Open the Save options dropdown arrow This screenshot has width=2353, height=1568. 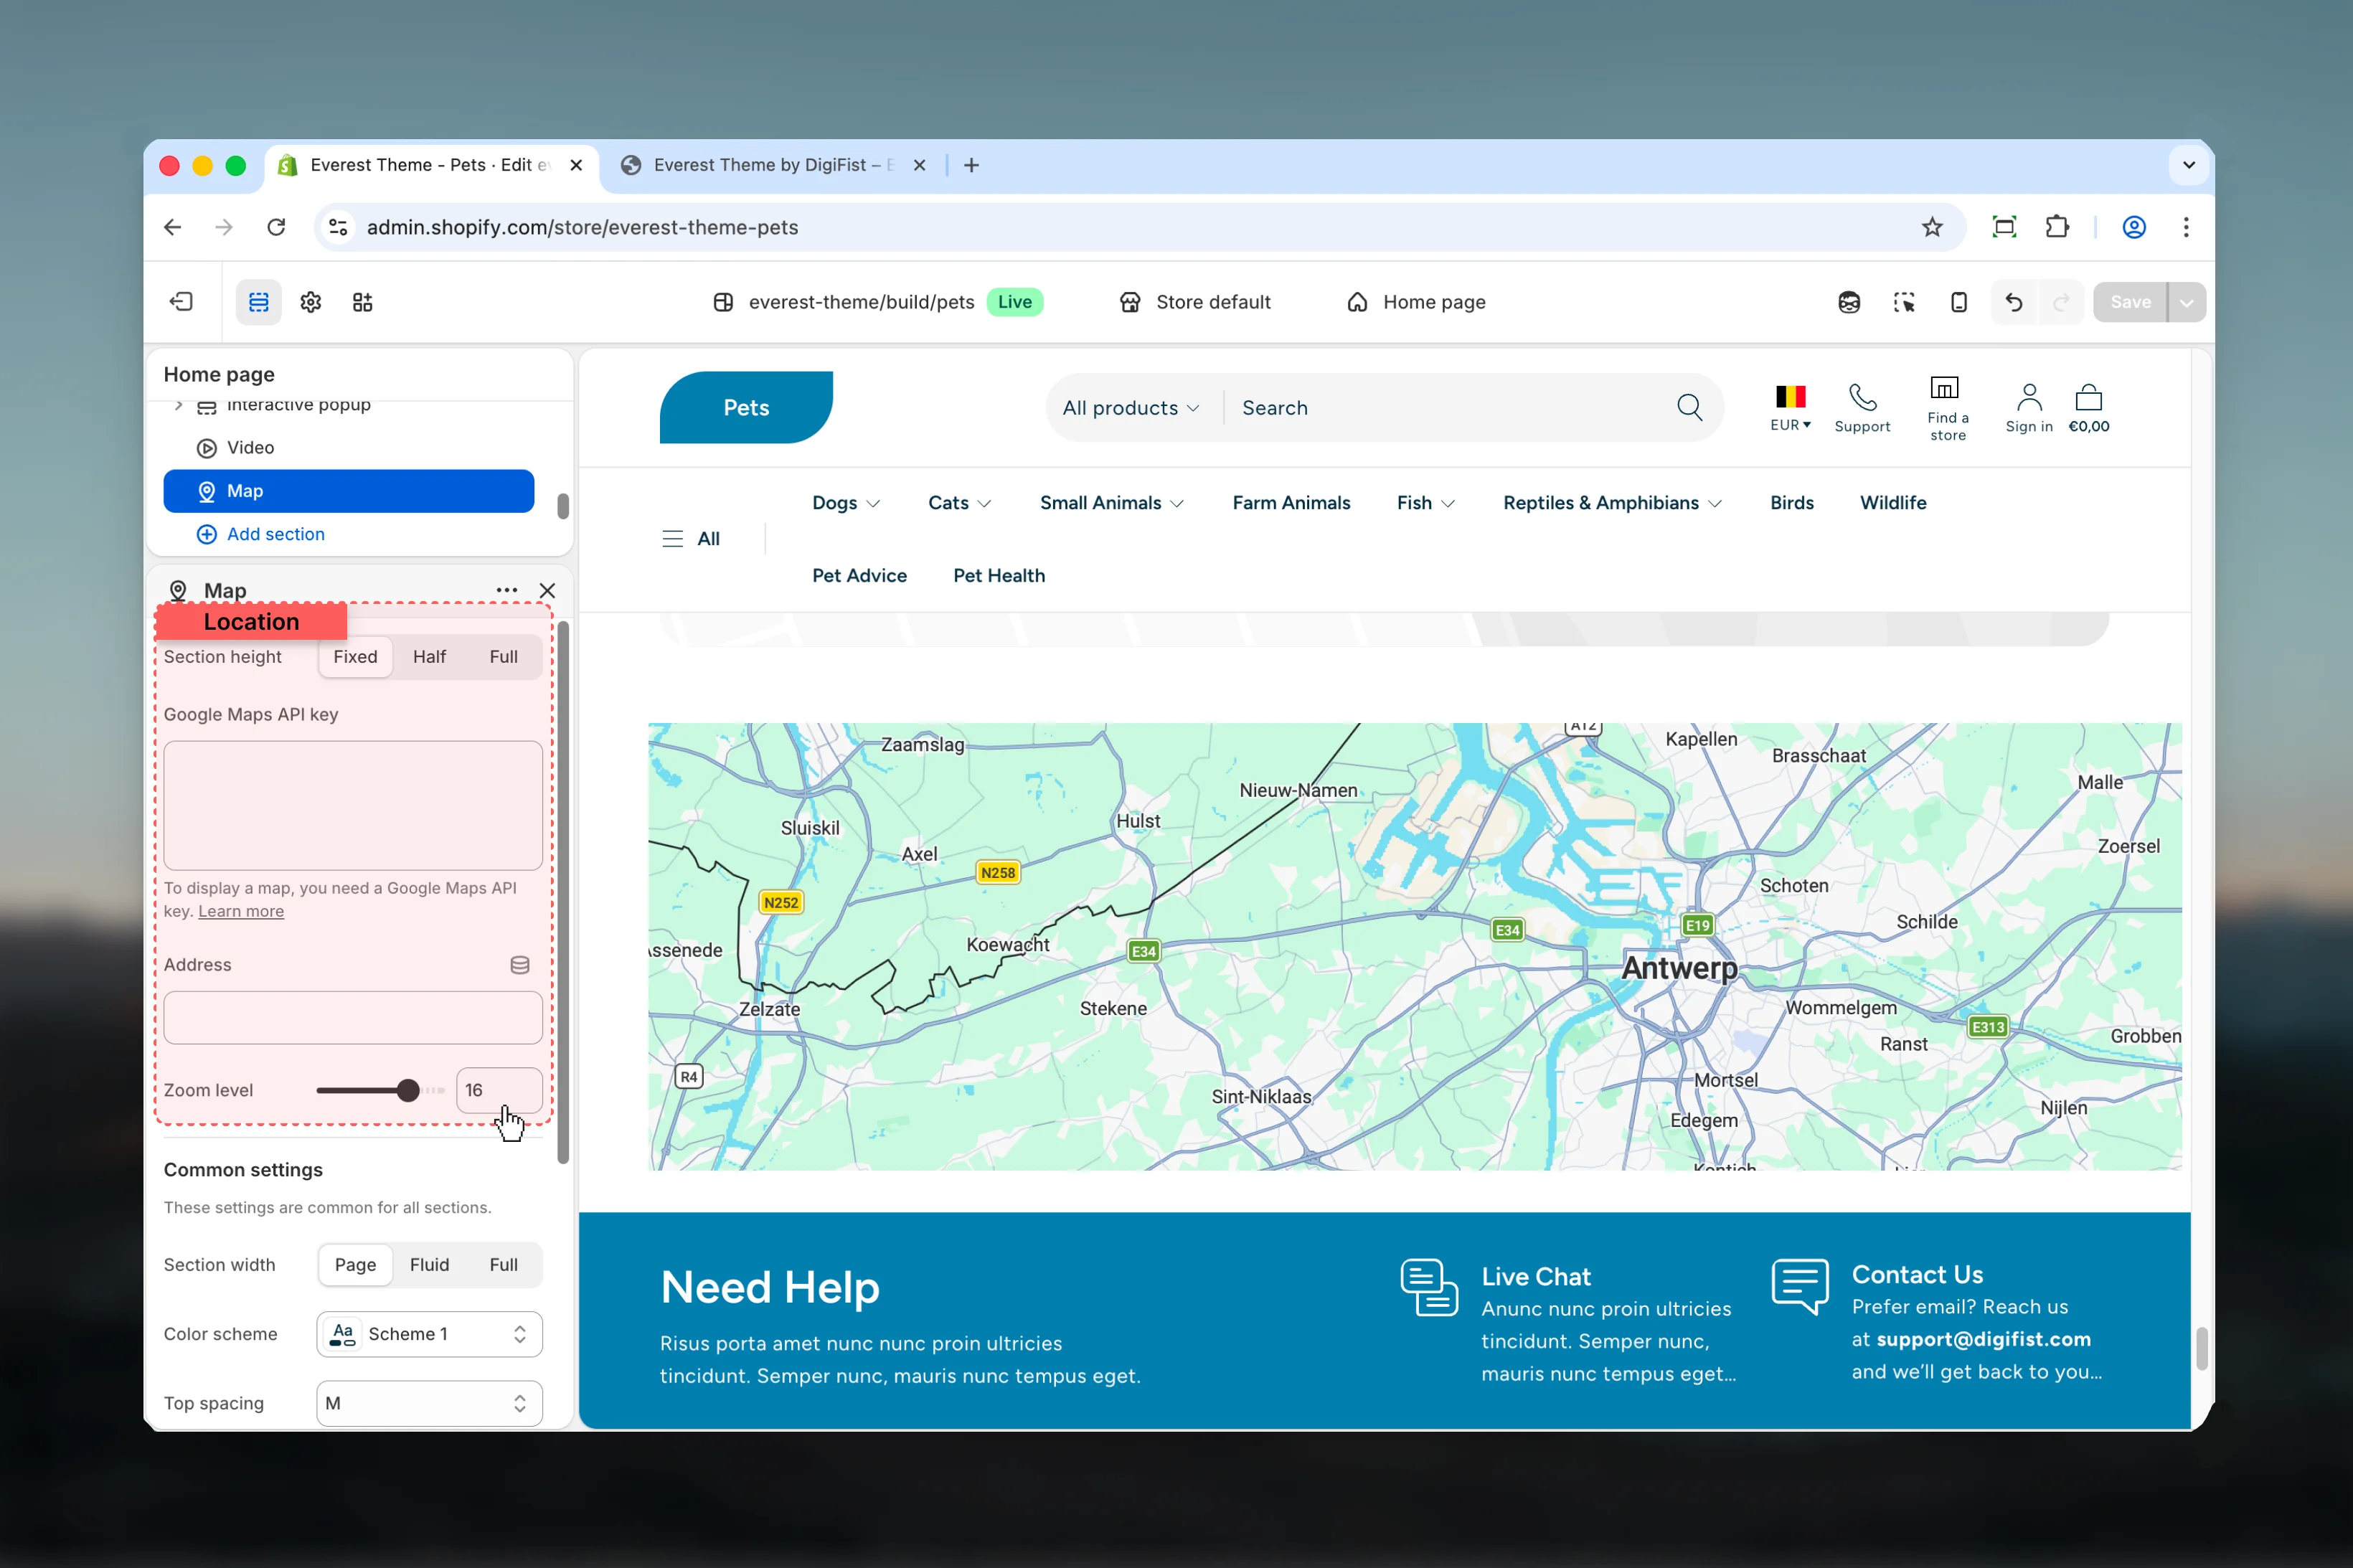coord(2186,302)
